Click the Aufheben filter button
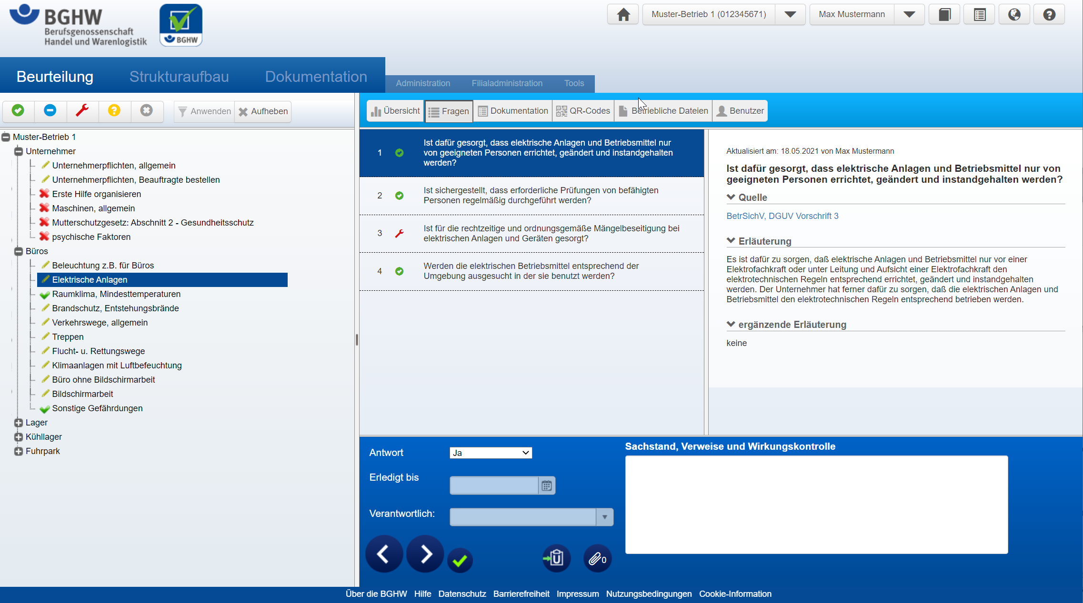 [x=263, y=111]
